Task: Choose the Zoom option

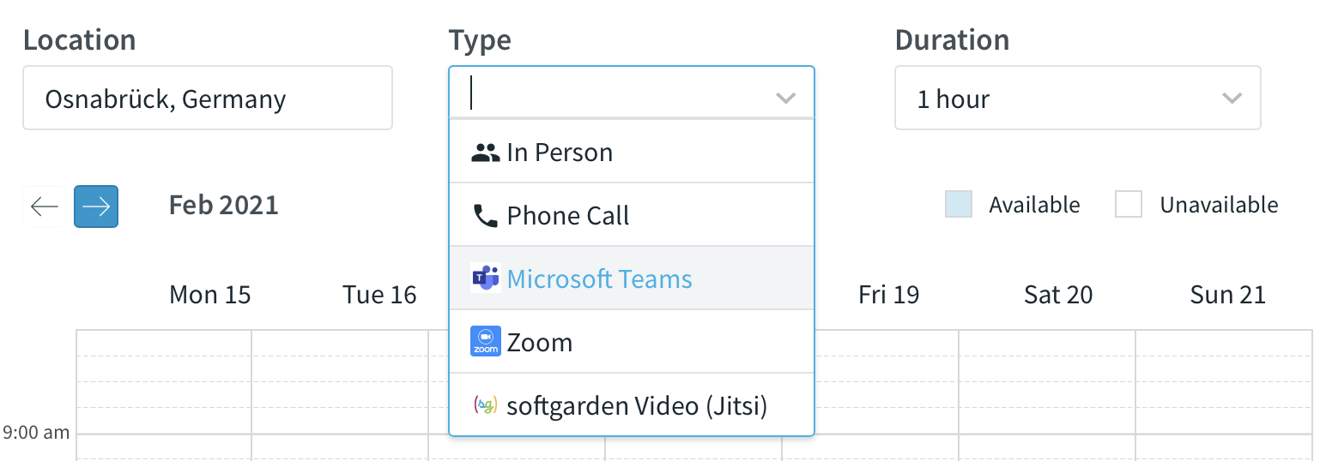Action: coord(632,342)
